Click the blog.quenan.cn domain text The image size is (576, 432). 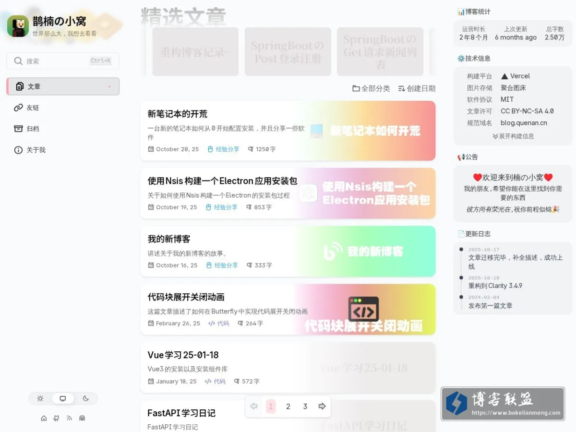(x=524, y=123)
